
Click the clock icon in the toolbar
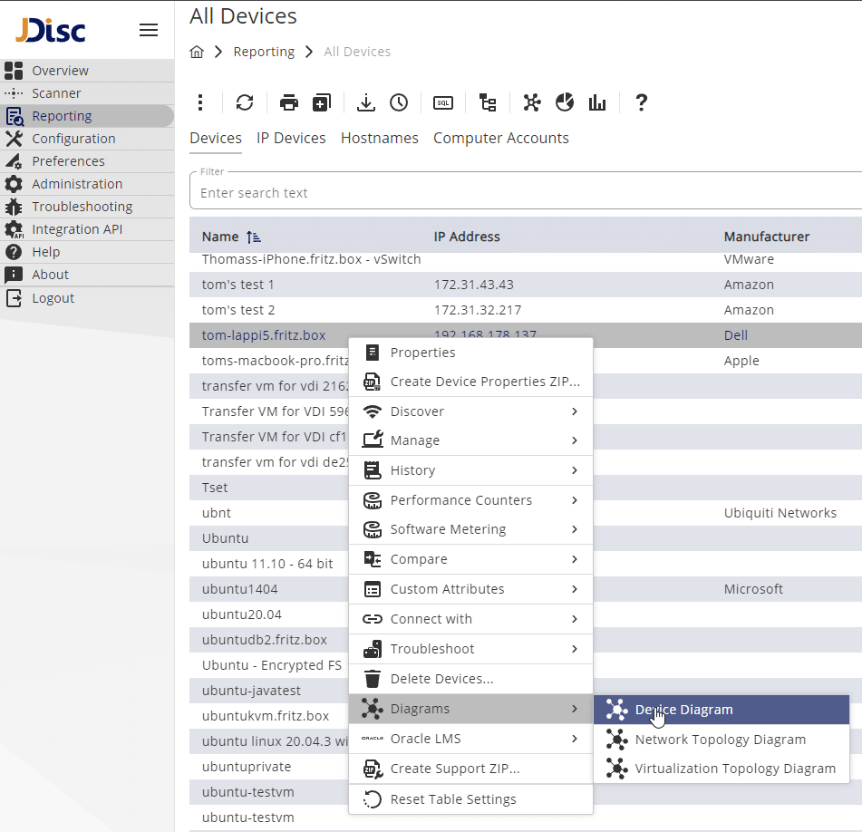pos(399,102)
